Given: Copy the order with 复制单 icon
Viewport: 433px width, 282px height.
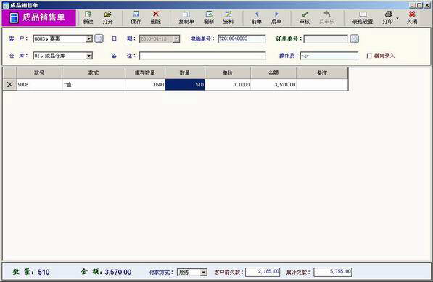Looking at the screenshot, I should (186, 17).
